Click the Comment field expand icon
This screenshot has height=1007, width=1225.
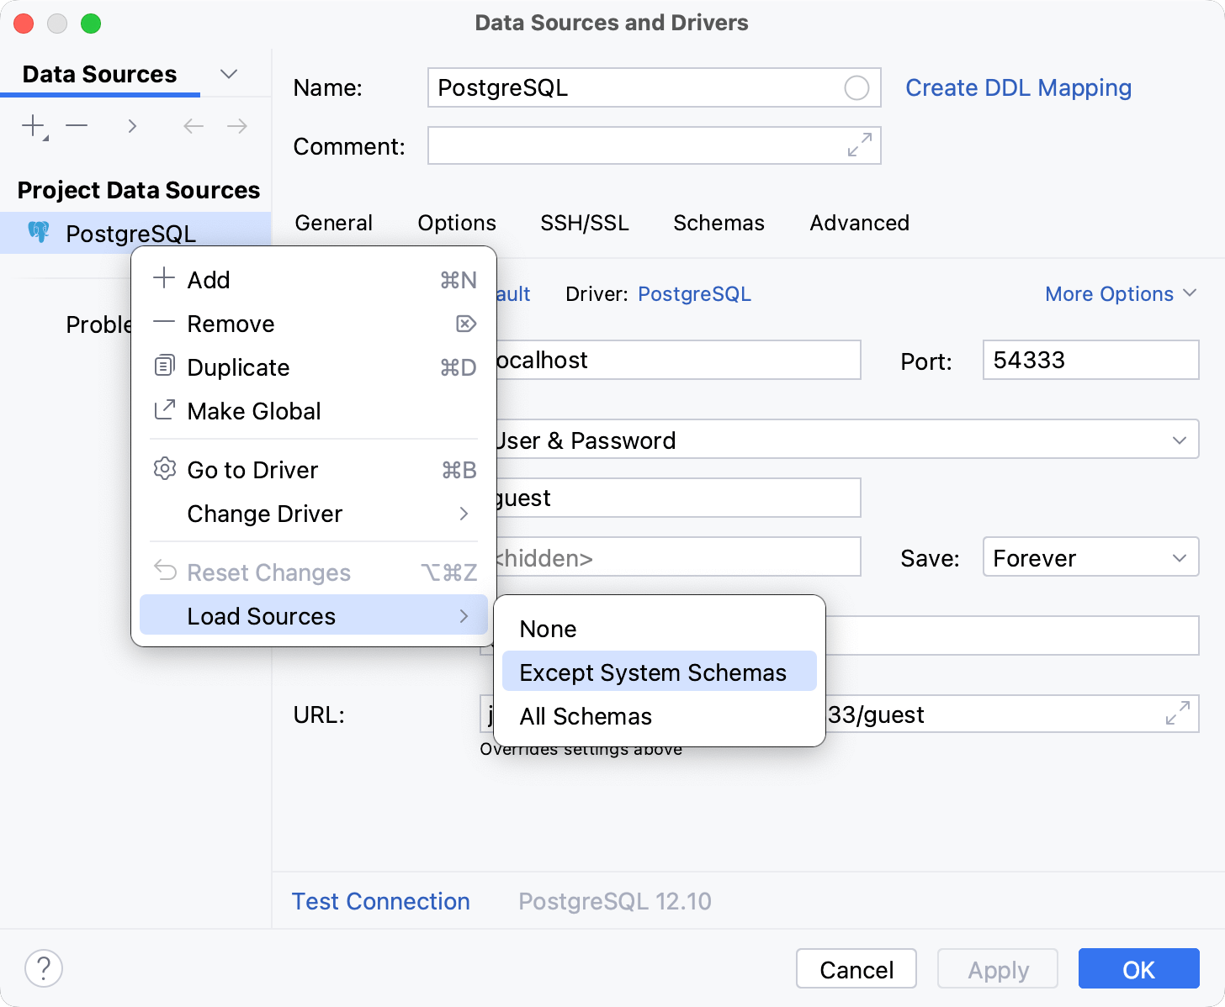tap(858, 145)
